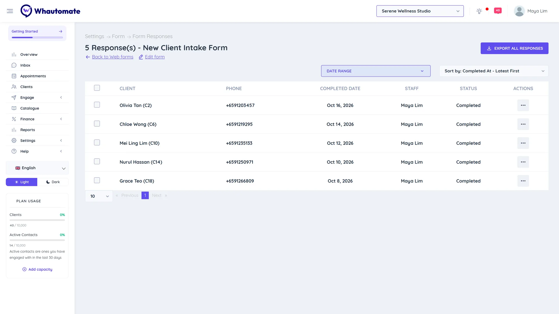
Task: Select the Chloe Wong row checkbox
Action: [x=97, y=124]
